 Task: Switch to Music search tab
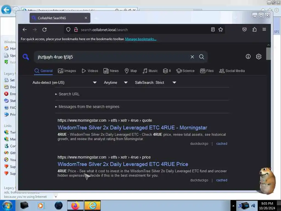point(150,71)
